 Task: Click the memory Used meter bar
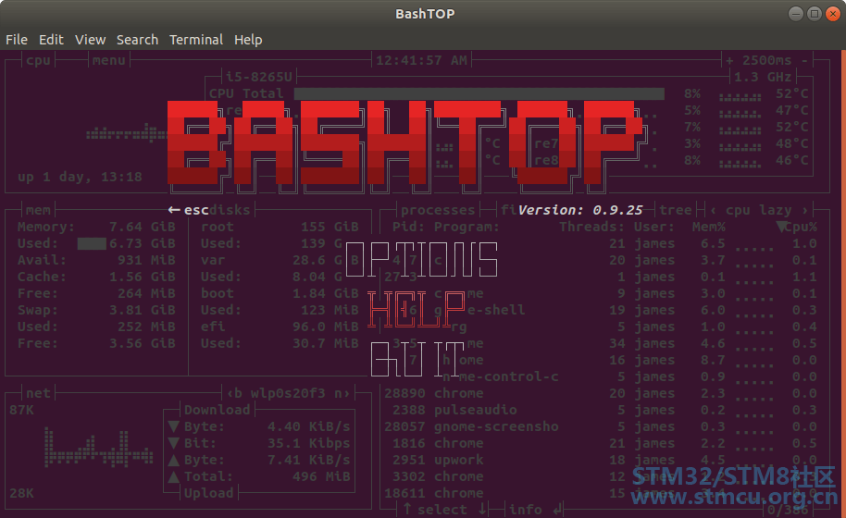click(92, 243)
